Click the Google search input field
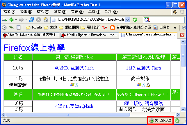 (x=167, y=20)
